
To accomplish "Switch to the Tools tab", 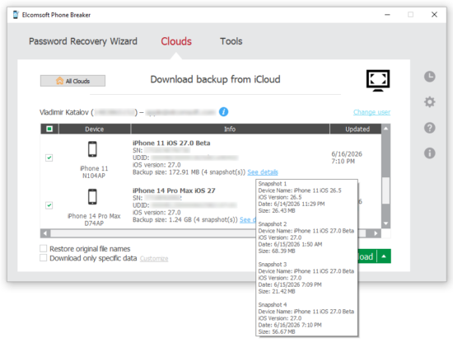I will coord(231,41).
